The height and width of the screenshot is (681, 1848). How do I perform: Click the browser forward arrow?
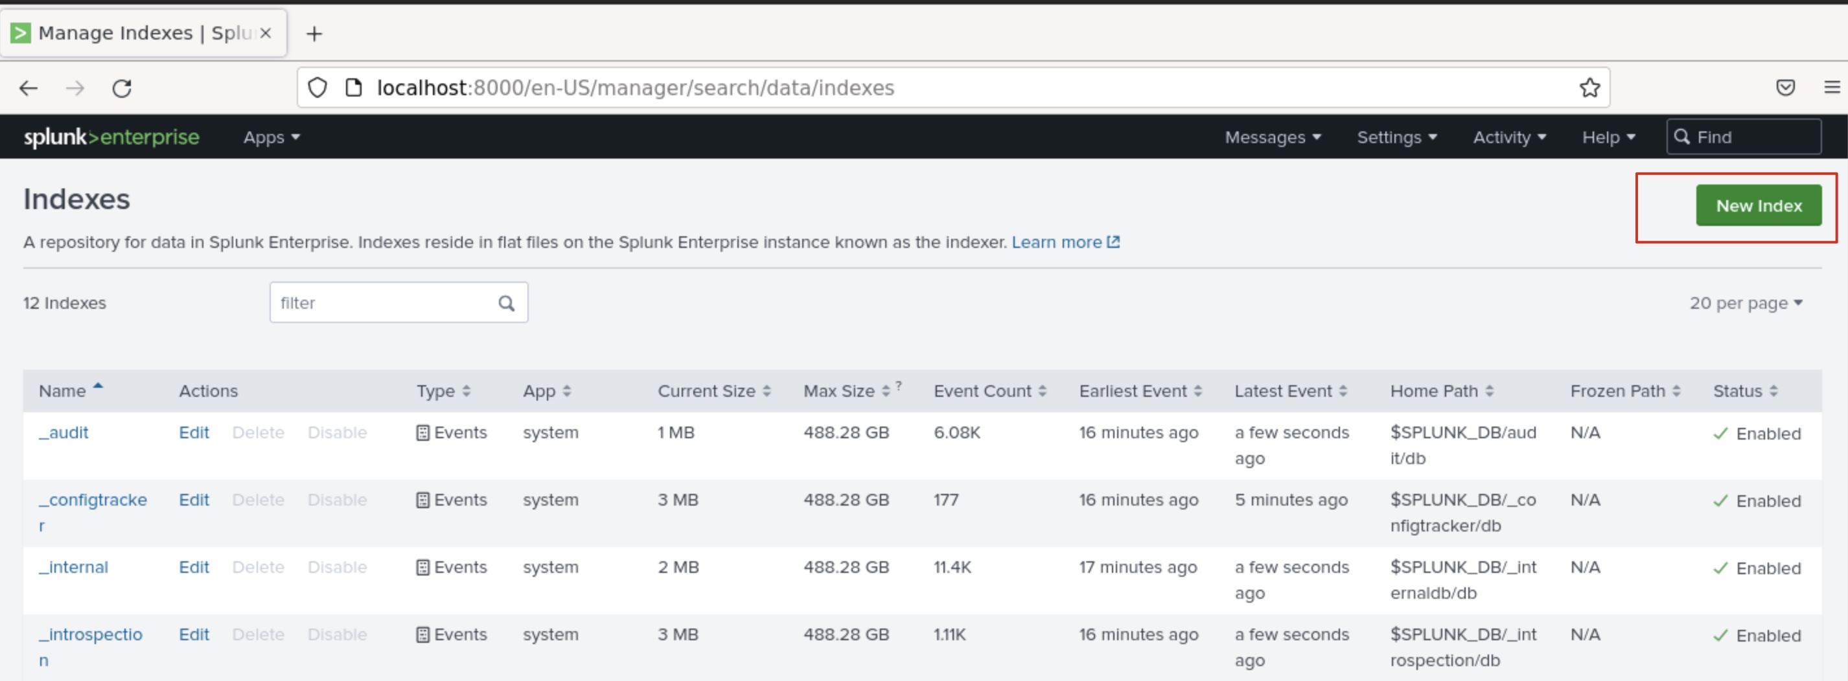point(75,88)
